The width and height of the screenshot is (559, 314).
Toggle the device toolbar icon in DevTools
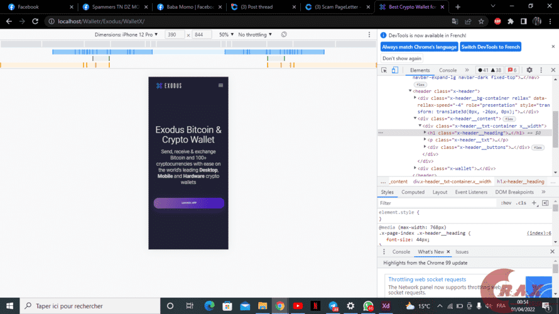394,70
